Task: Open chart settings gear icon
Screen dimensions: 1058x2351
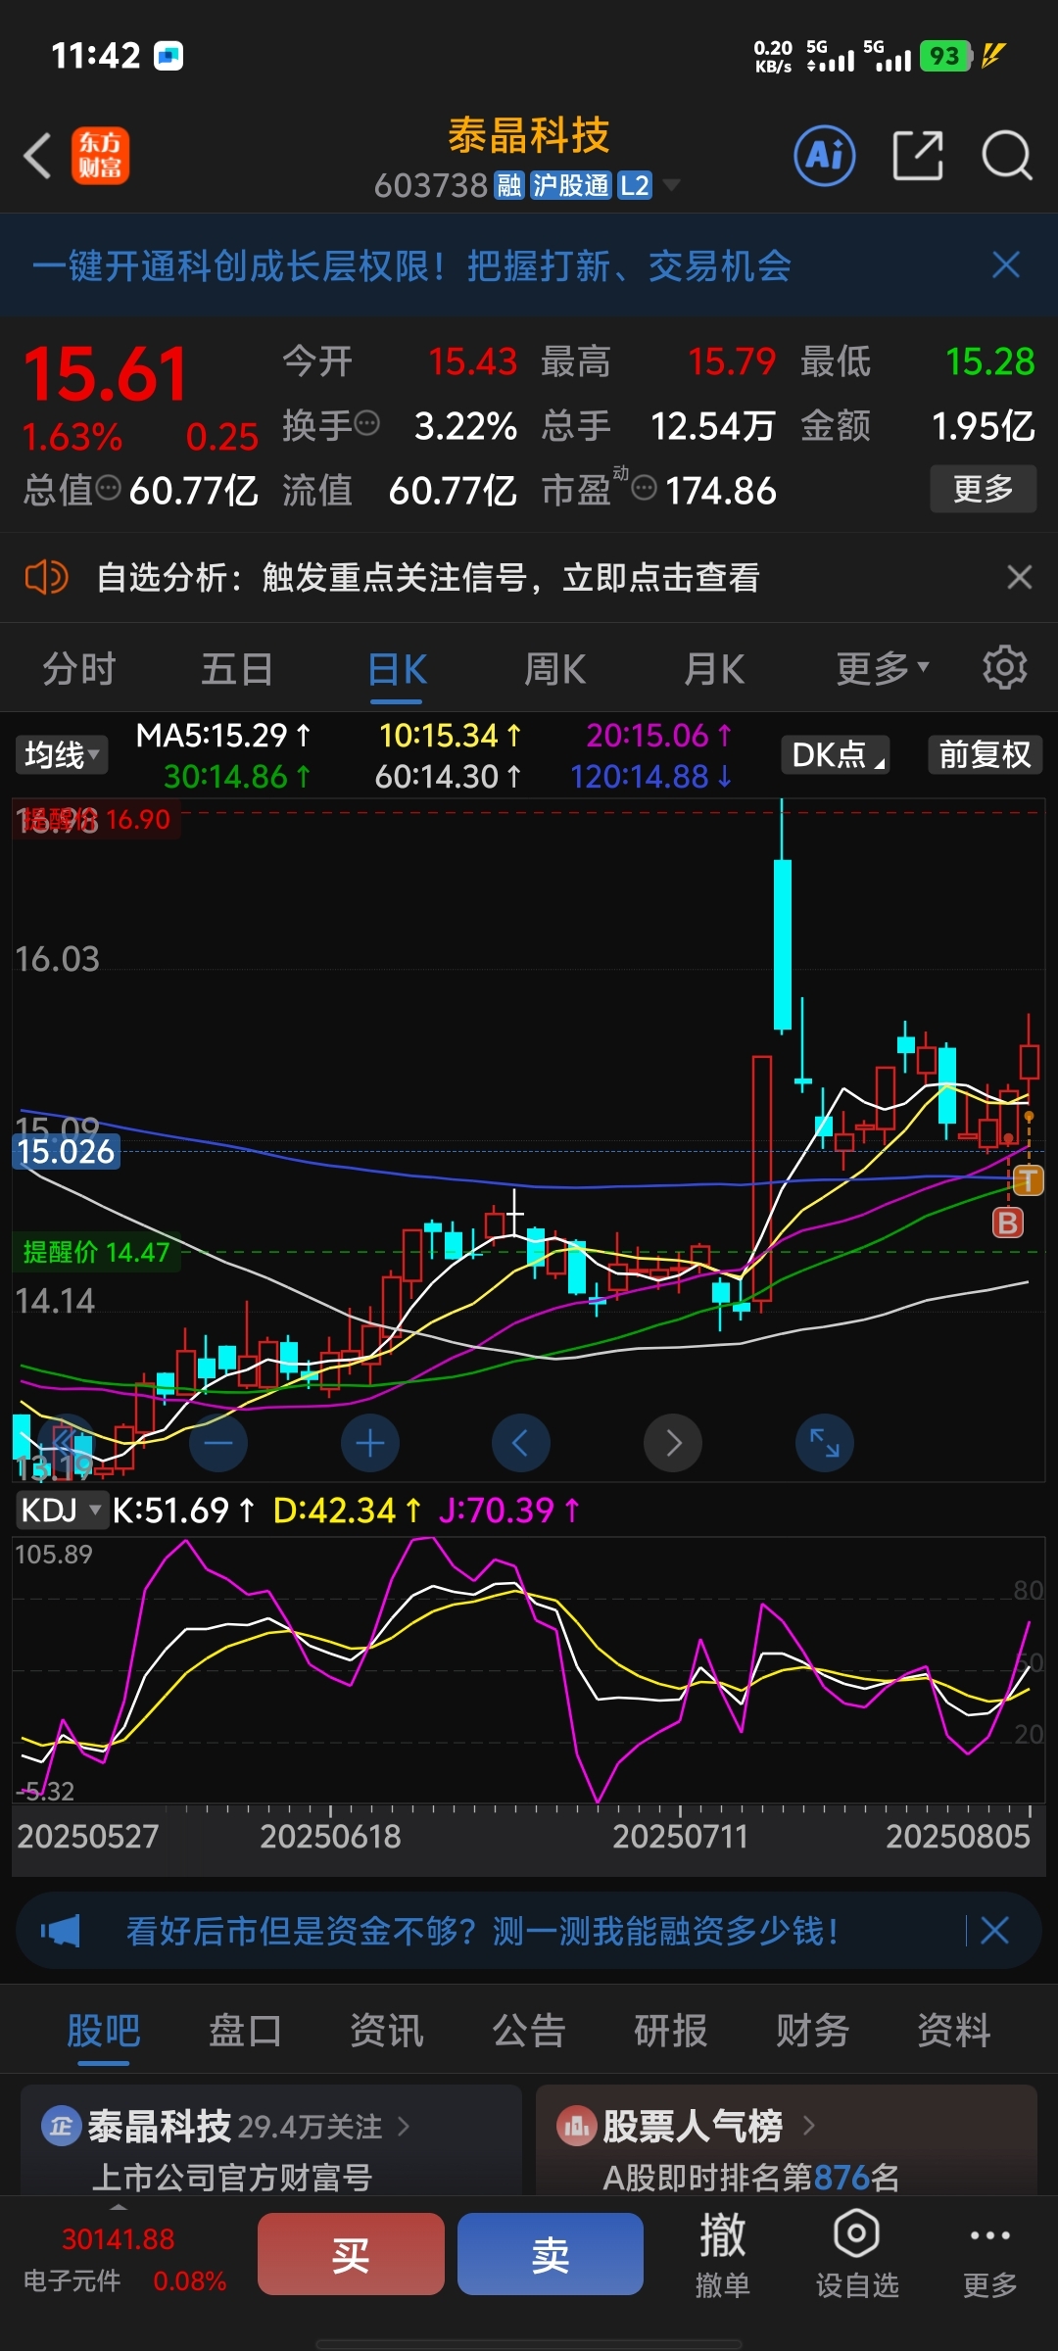Action: [1004, 668]
